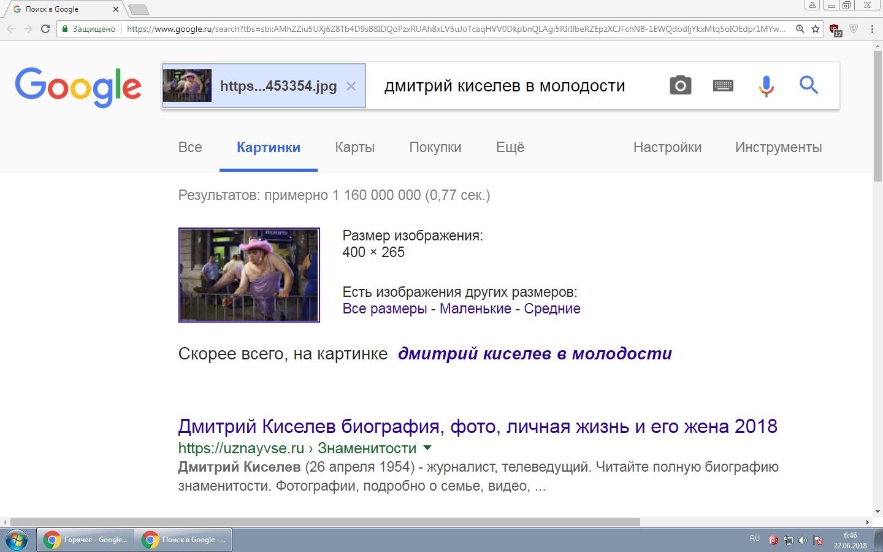This screenshot has width=883, height=552.
Task: Click the blue magnifier search button
Action: point(809,85)
